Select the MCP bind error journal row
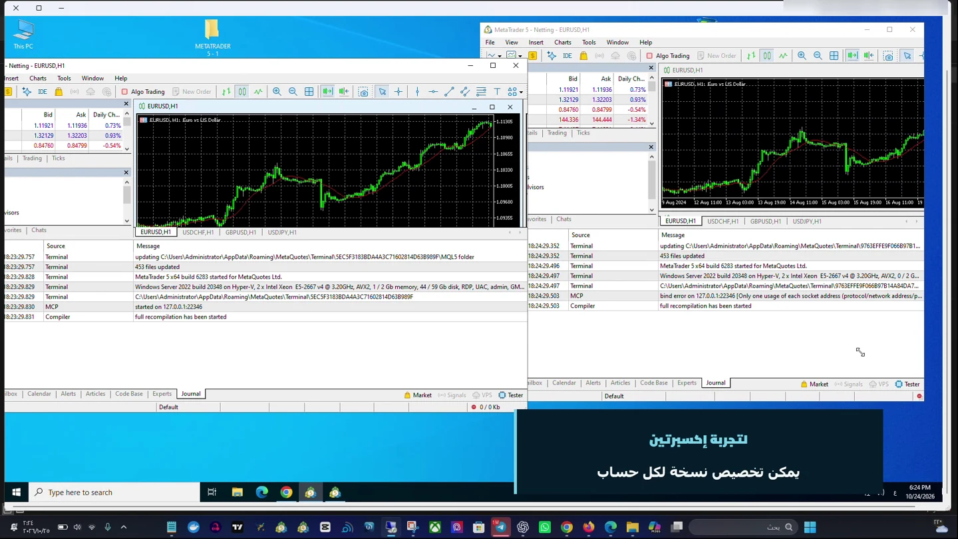The height and width of the screenshot is (539, 958). point(725,295)
